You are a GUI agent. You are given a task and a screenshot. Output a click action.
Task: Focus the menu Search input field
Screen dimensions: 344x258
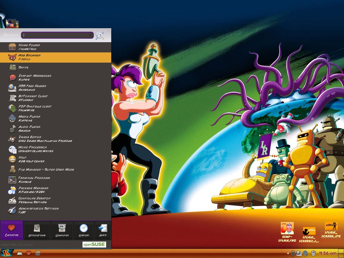click(x=57, y=35)
